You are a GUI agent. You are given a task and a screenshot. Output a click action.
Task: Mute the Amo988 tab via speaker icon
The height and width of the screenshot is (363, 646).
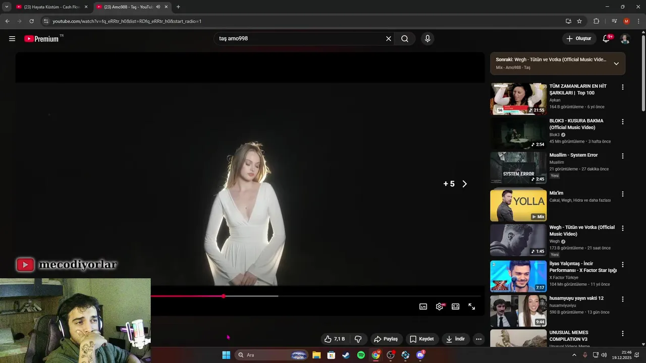click(158, 7)
